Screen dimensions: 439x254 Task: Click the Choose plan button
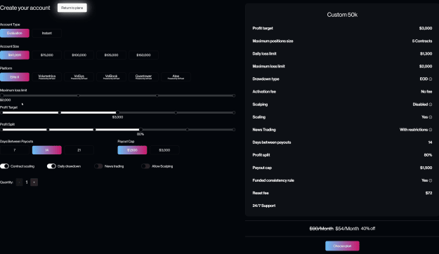(342, 246)
